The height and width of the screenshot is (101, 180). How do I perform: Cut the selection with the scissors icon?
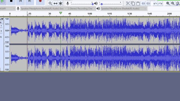tap(128, 3)
